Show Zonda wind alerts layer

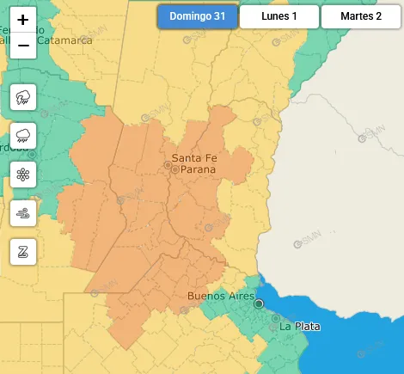point(23,252)
